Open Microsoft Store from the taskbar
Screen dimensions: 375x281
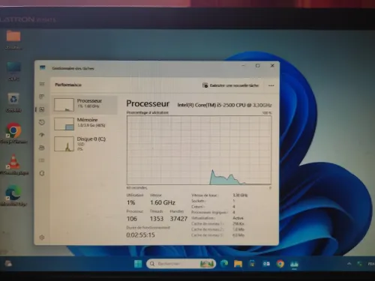coord(252,264)
